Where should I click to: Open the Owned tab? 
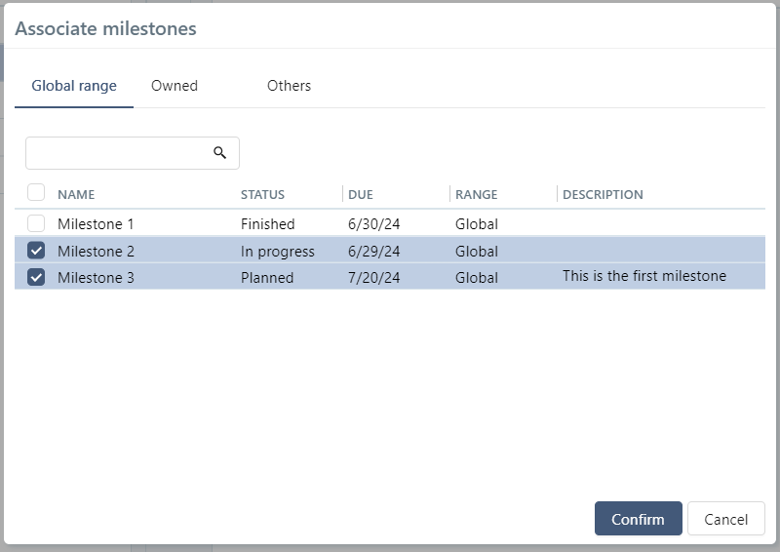(175, 86)
